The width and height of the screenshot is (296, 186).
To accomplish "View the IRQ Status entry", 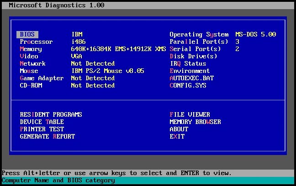I will [x=188, y=63].
